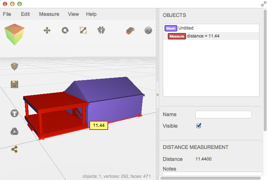
Task: Open the Edit menu
Action: 25,14
